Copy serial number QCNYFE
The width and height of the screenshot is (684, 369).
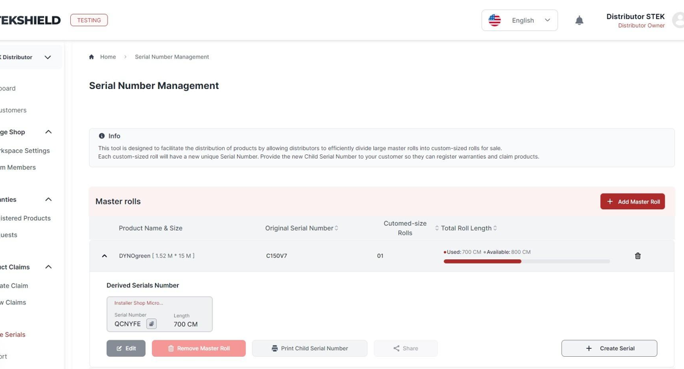151,324
